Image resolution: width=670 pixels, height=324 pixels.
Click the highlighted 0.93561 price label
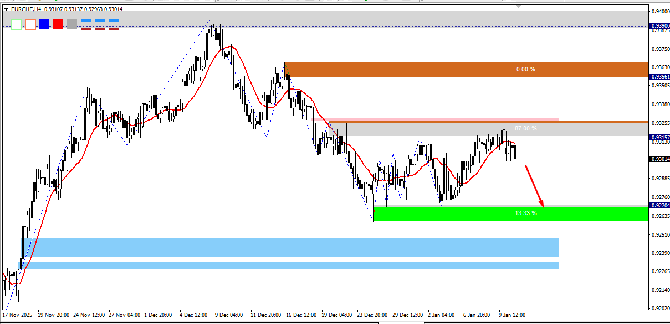pos(660,76)
